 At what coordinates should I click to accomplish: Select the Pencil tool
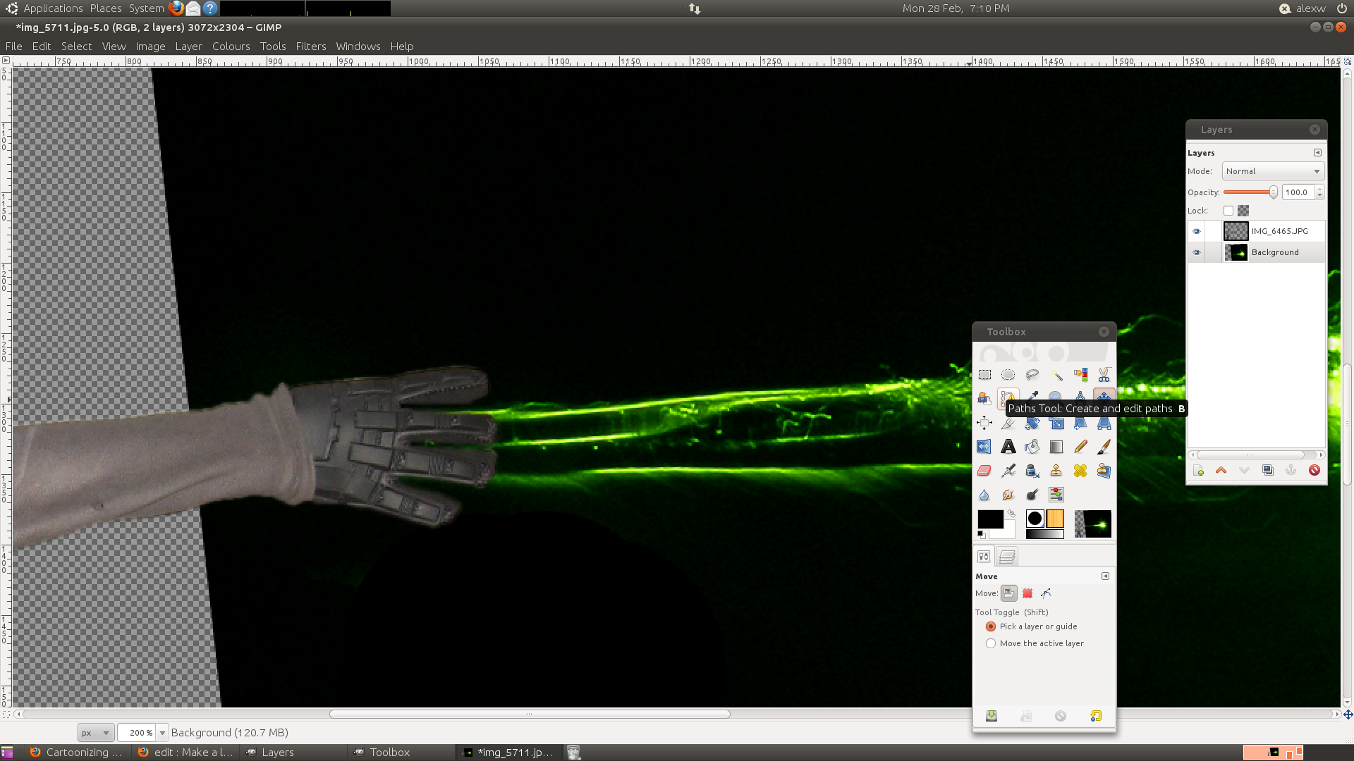(1080, 447)
